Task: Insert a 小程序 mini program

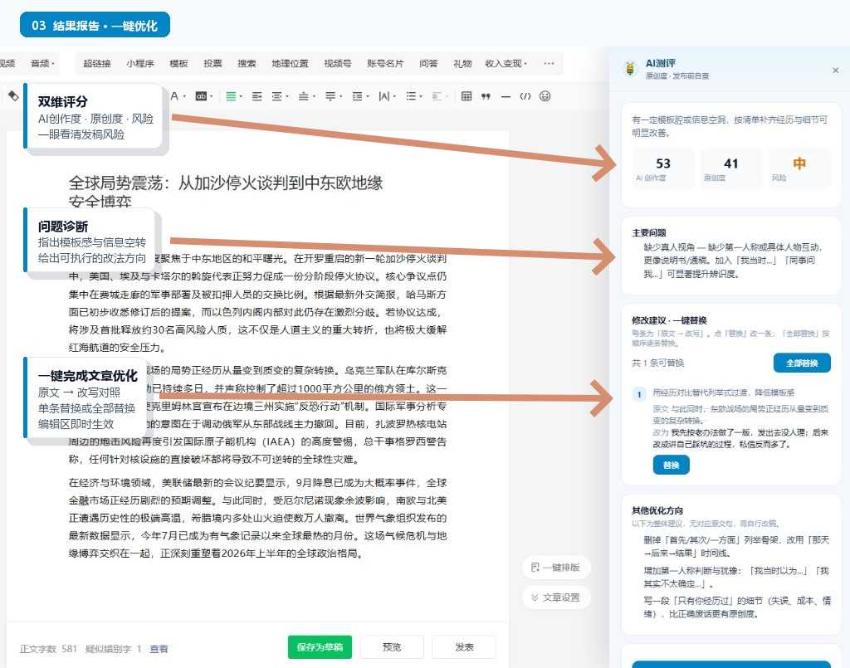Action: [139, 63]
